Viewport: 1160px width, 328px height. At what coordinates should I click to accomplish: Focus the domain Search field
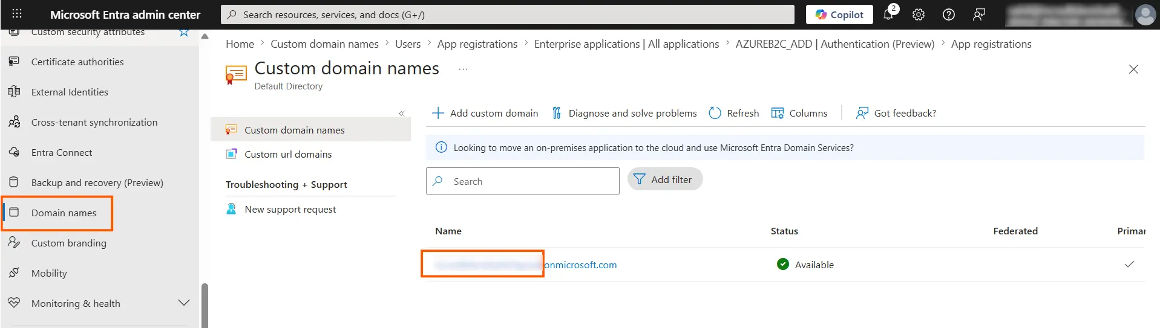pyautogui.click(x=523, y=181)
